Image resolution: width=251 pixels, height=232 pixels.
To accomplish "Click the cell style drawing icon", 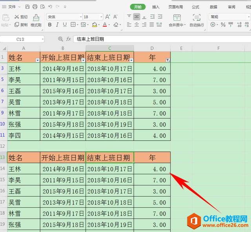I will 84,24.
